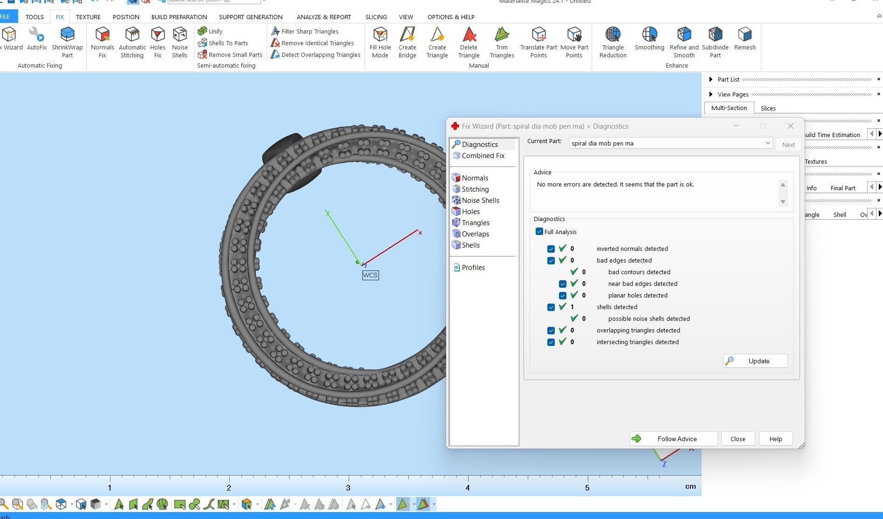Open the Trim Triangles tool
Image resolution: width=883 pixels, height=519 pixels.
(502, 42)
